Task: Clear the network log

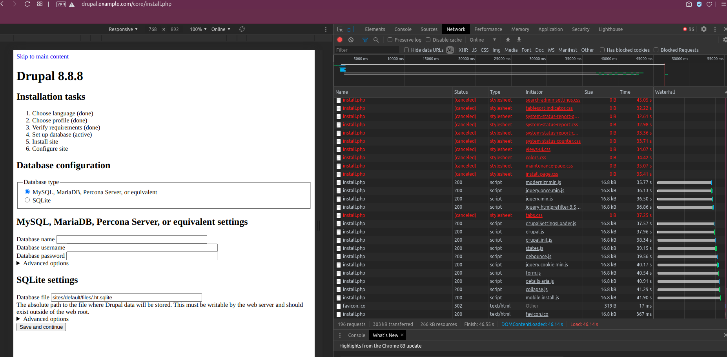Action: click(x=351, y=40)
